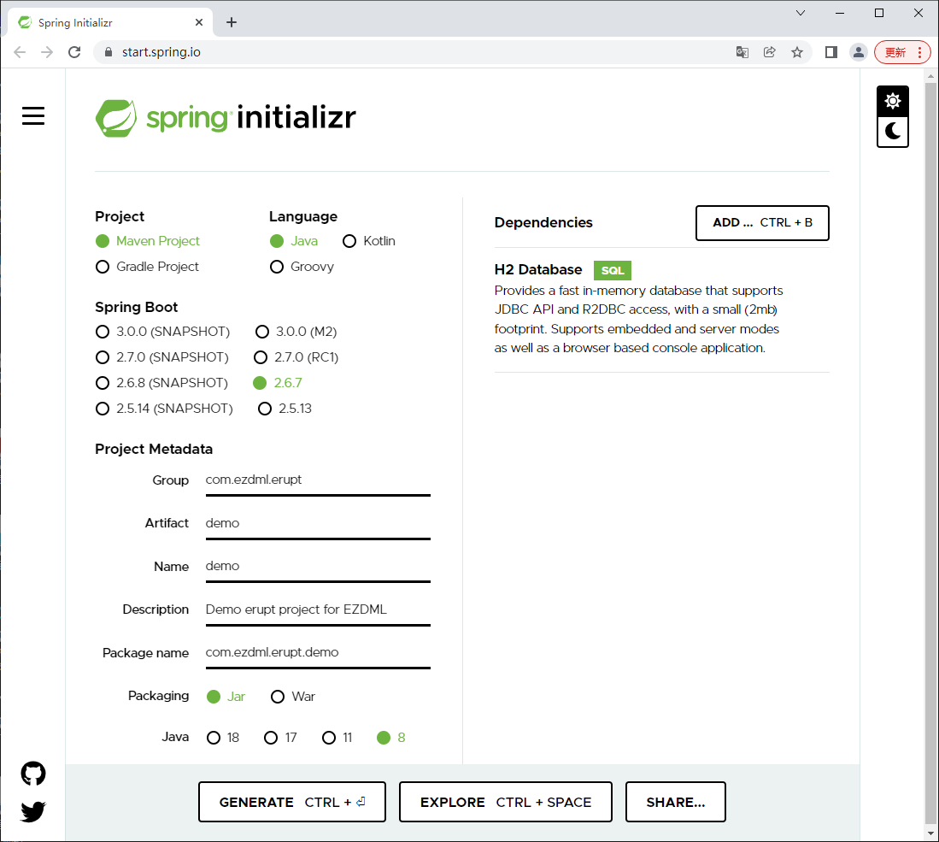Choose Kotlin language
The height and width of the screenshot is (842, 939).
tap(369, 241)
